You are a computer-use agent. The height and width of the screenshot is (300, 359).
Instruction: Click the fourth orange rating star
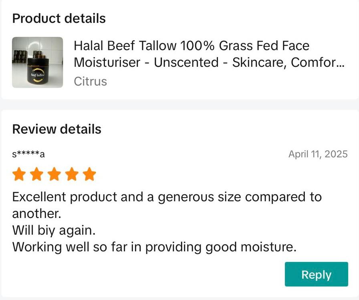(72, 174)
